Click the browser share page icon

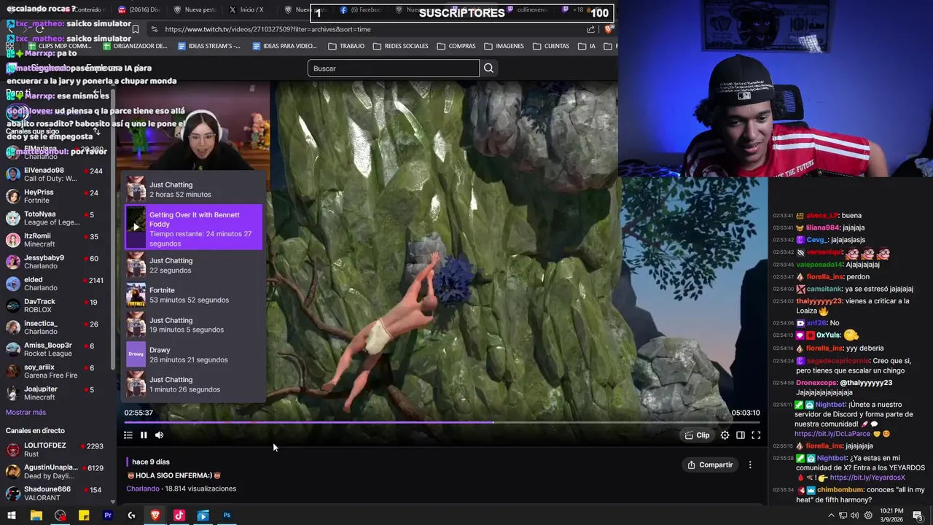click(590, 29)
